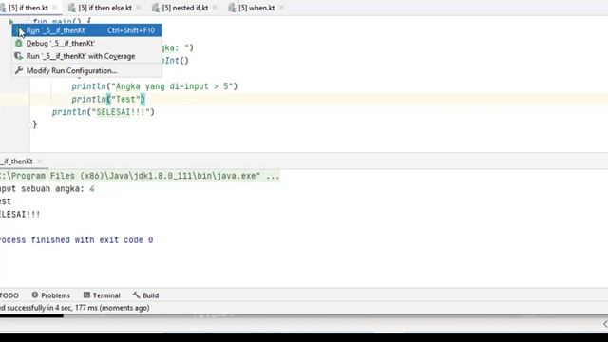Viewport: 608px width, 342px height.
Task: Open the Problems tool window
Action: pyautogui.click(x=50, y=295)
